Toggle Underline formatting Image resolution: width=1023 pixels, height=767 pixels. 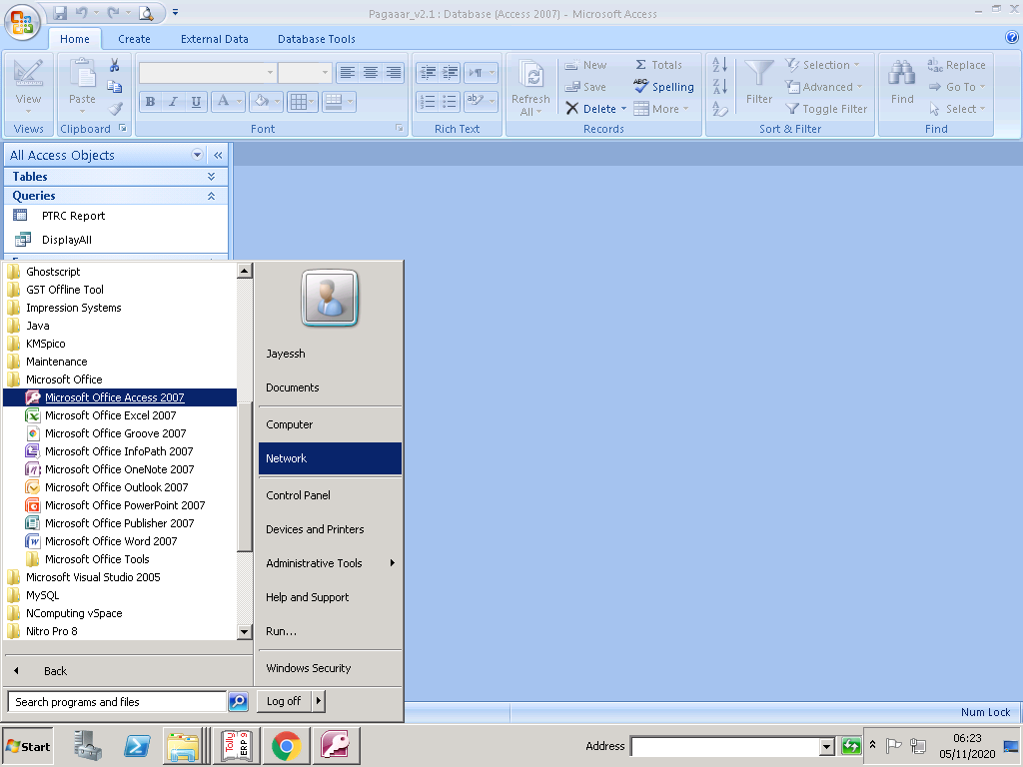196,101
